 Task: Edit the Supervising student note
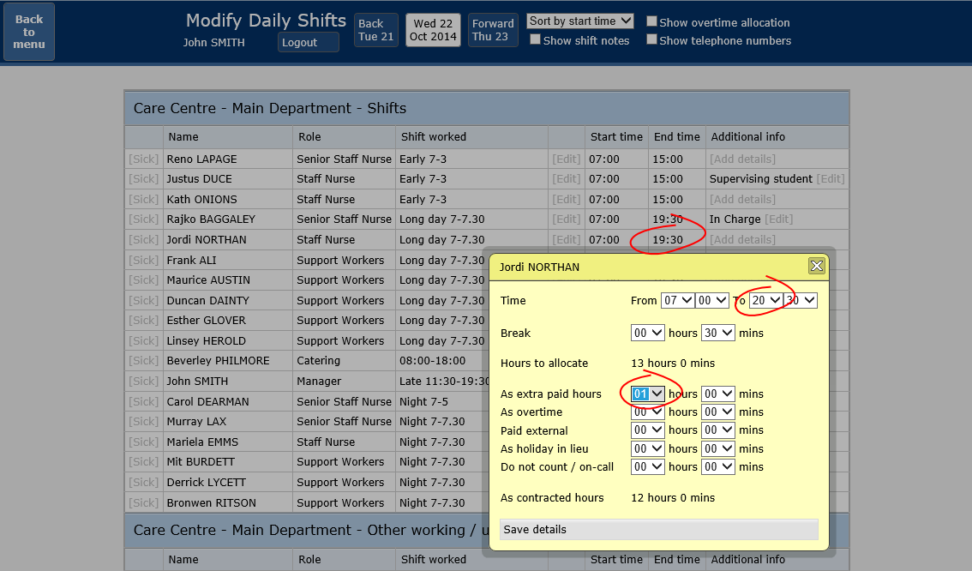pos(831,179)
